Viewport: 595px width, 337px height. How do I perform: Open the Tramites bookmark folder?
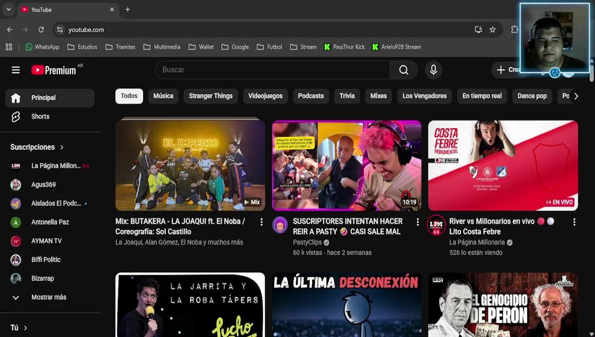click(120, 47)
